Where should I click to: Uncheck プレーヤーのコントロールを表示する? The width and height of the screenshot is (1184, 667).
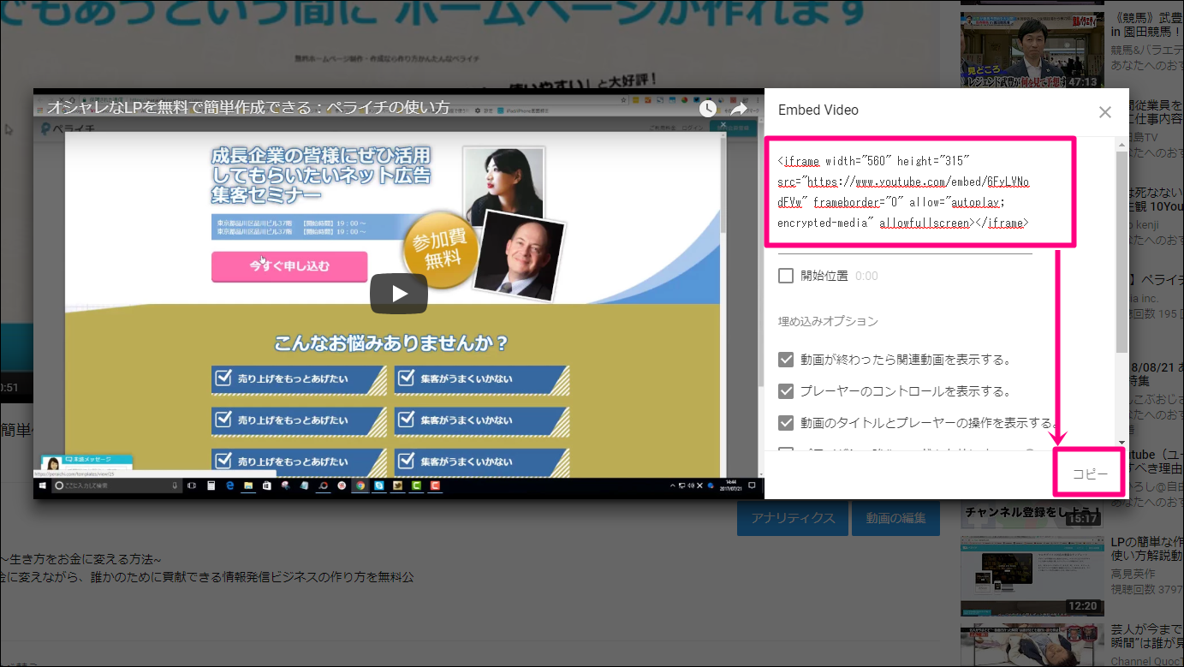(x=786, y=391)
